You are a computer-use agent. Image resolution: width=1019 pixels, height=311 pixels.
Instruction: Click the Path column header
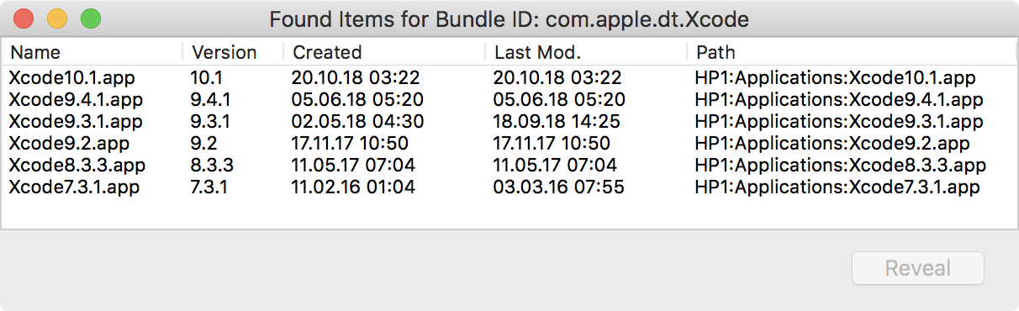point(852,52)
